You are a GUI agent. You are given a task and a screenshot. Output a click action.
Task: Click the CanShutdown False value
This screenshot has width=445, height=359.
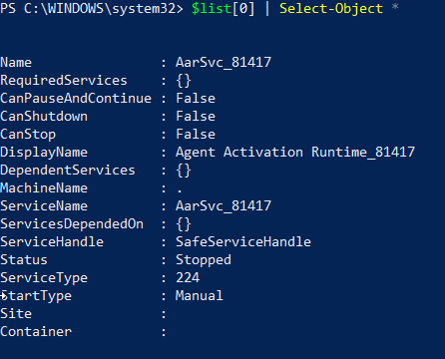click(196, 117)
